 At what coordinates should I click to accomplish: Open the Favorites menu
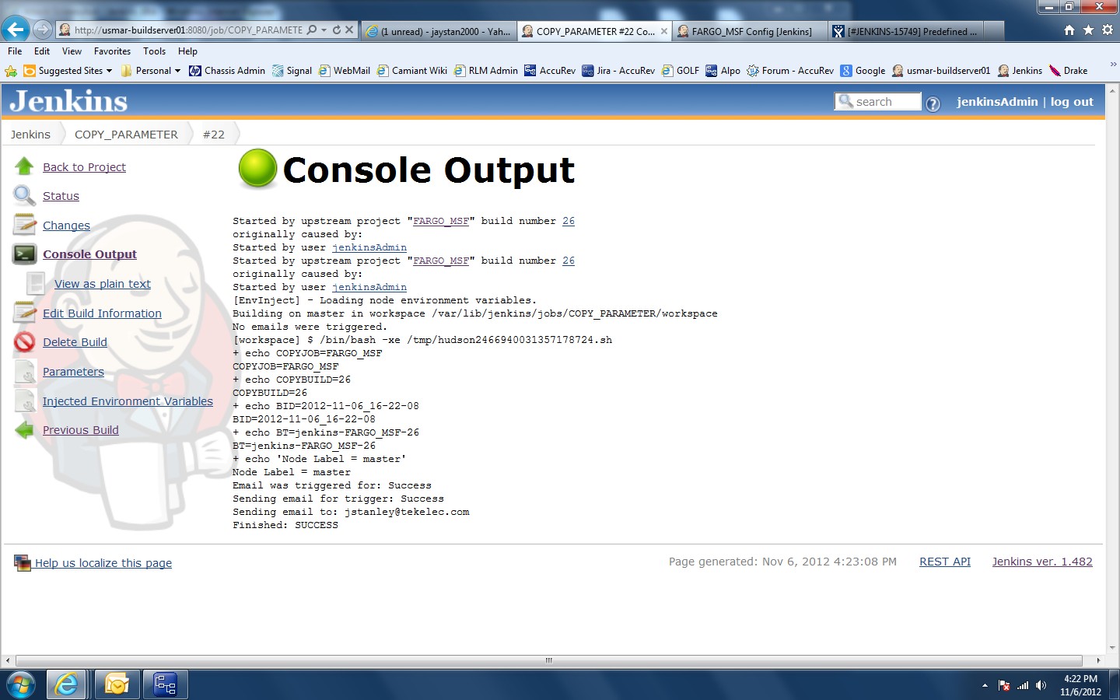click(x=112, y=51)
